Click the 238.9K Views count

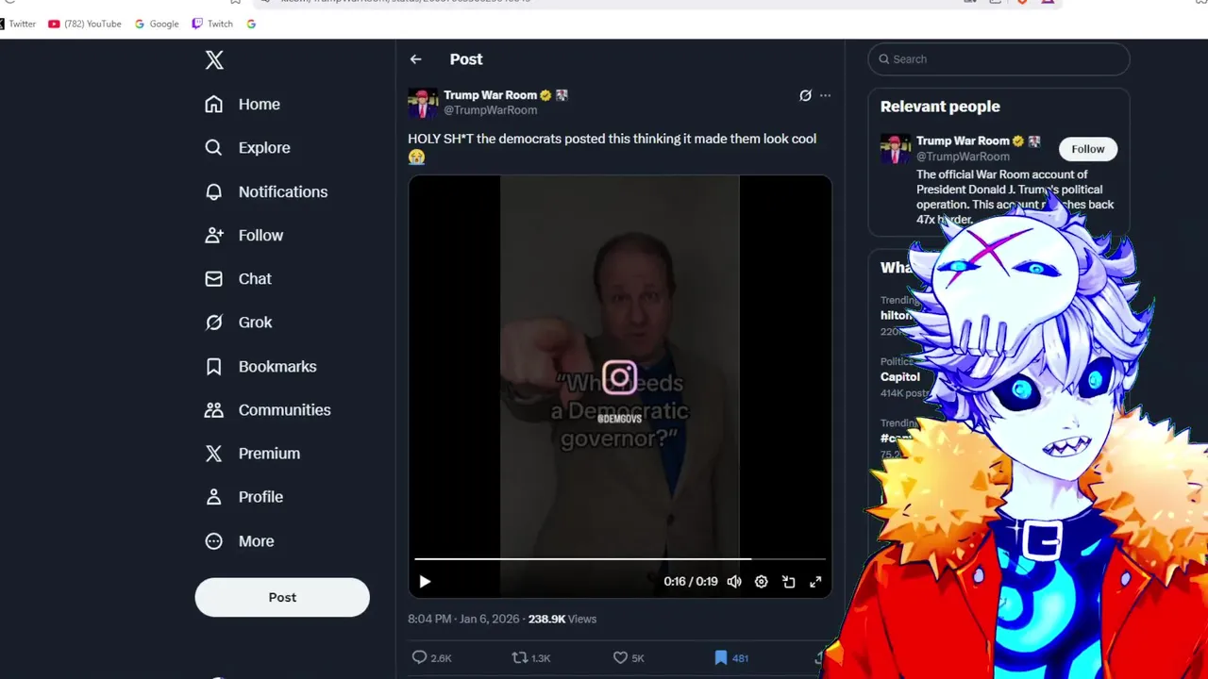click(562, 620)
